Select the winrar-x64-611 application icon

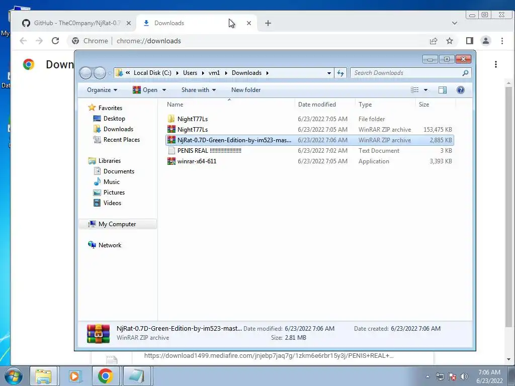click(x=171, y=161)
